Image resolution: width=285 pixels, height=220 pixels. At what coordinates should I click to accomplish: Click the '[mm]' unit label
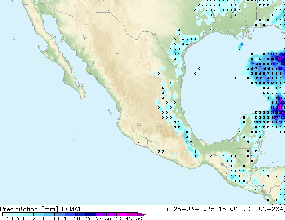coord(50,209)
